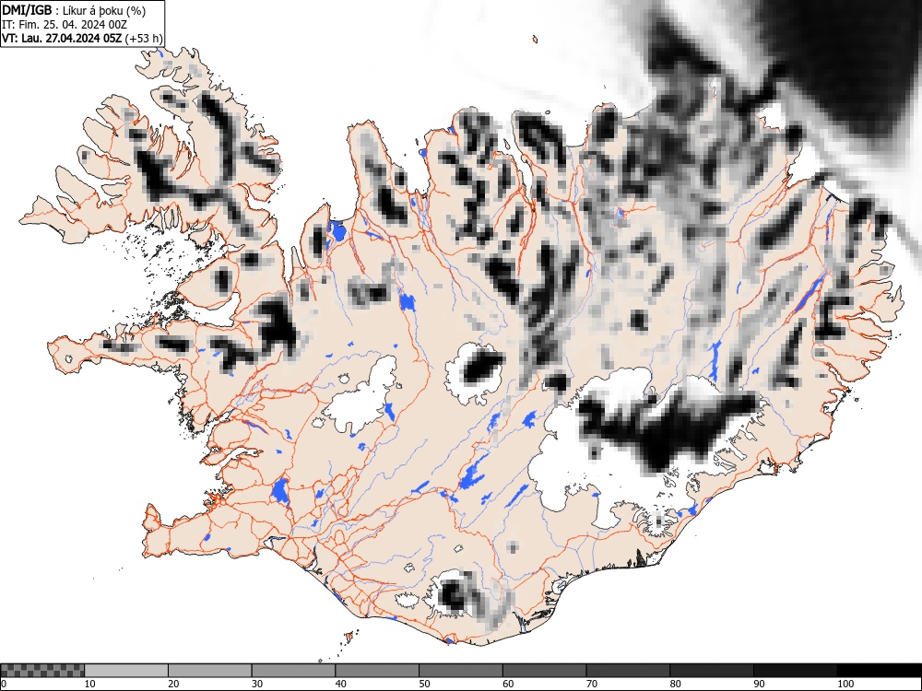
Task: Click the 30-40 gray legend swatch
Action: 293,671
